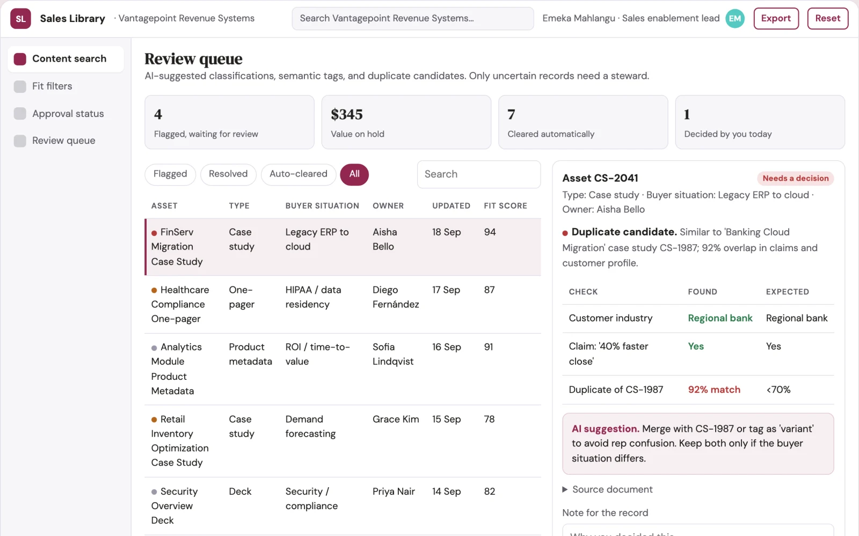Click the SL Sales Library logo
Viewport: 859px width, 536px height.
(x=20, y=19)
